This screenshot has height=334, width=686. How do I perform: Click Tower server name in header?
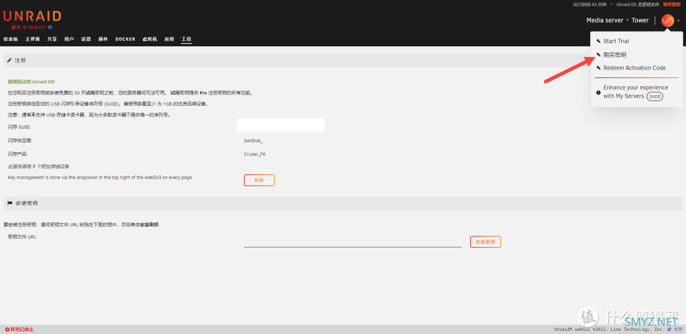(x=640, y=20)
